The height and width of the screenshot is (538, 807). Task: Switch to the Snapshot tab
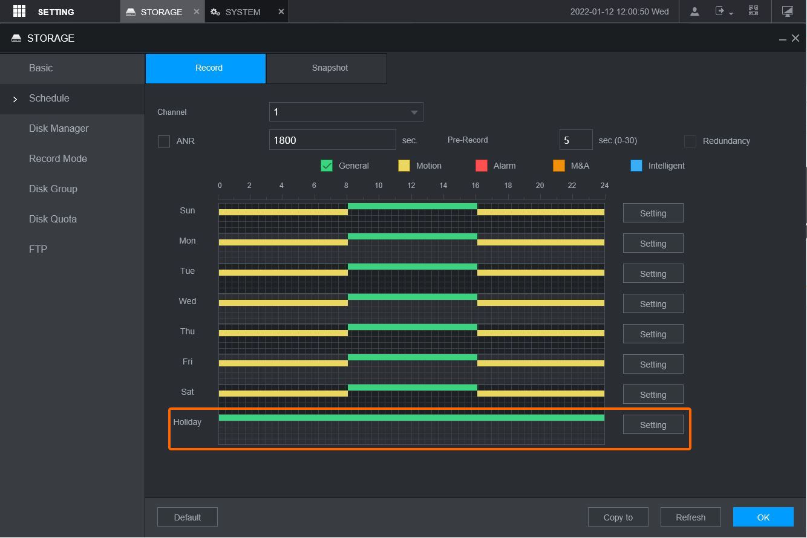(329, 68)
